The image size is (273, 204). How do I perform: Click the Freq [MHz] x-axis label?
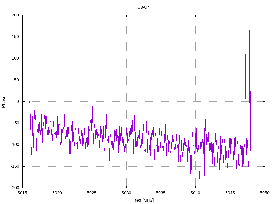click(x=143, y=200)
